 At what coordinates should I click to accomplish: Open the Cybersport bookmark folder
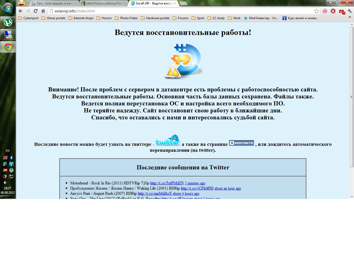(28, 18)
